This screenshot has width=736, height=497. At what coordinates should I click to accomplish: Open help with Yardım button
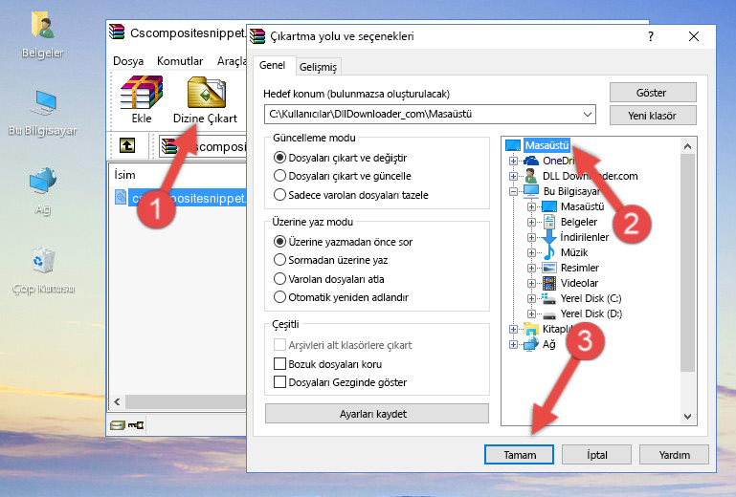tap(674, 455)
